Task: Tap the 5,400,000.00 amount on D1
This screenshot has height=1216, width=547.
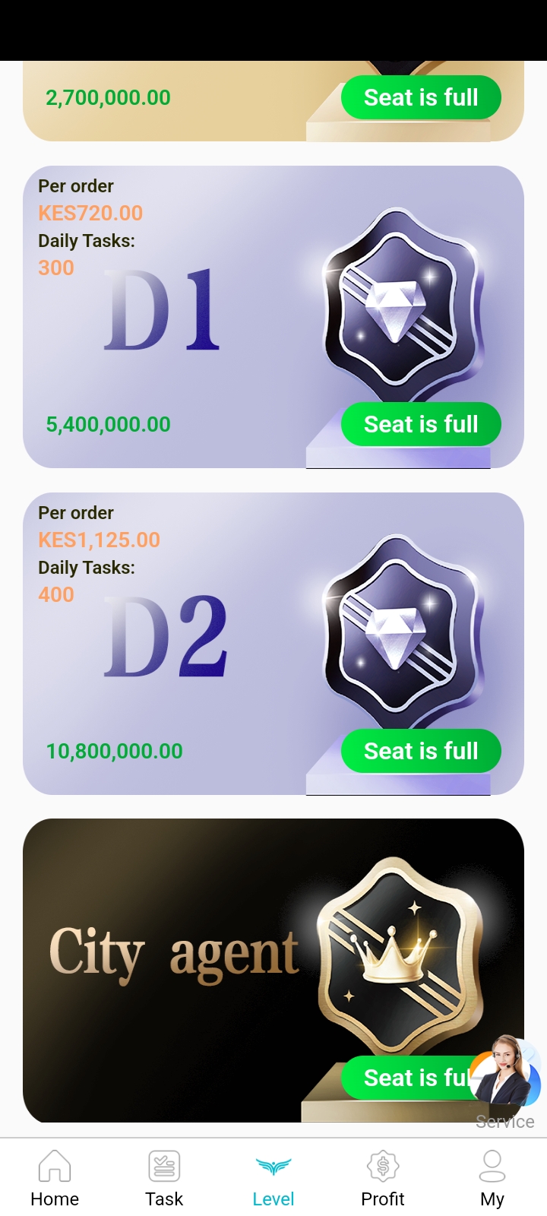Action: [109, 424]
